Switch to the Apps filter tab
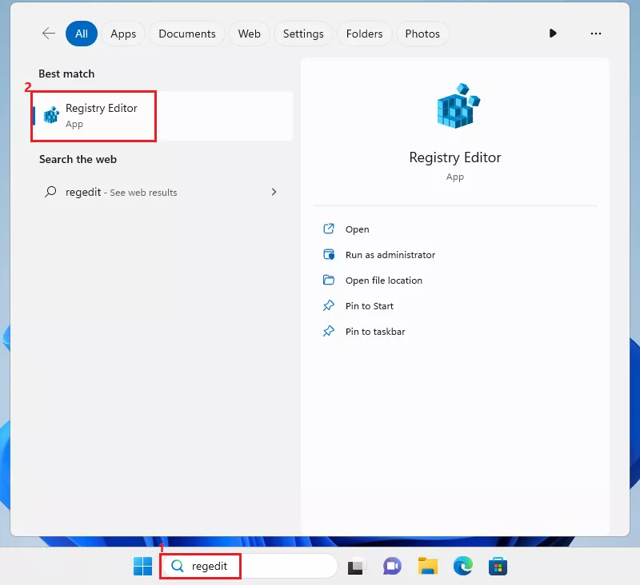The width and height of the screenshot is (640, 585). tap(123, 34)
